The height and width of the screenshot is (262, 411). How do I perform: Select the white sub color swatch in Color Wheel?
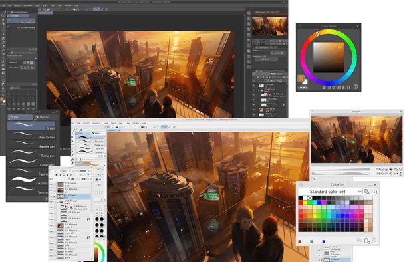(x=305, y=82)
